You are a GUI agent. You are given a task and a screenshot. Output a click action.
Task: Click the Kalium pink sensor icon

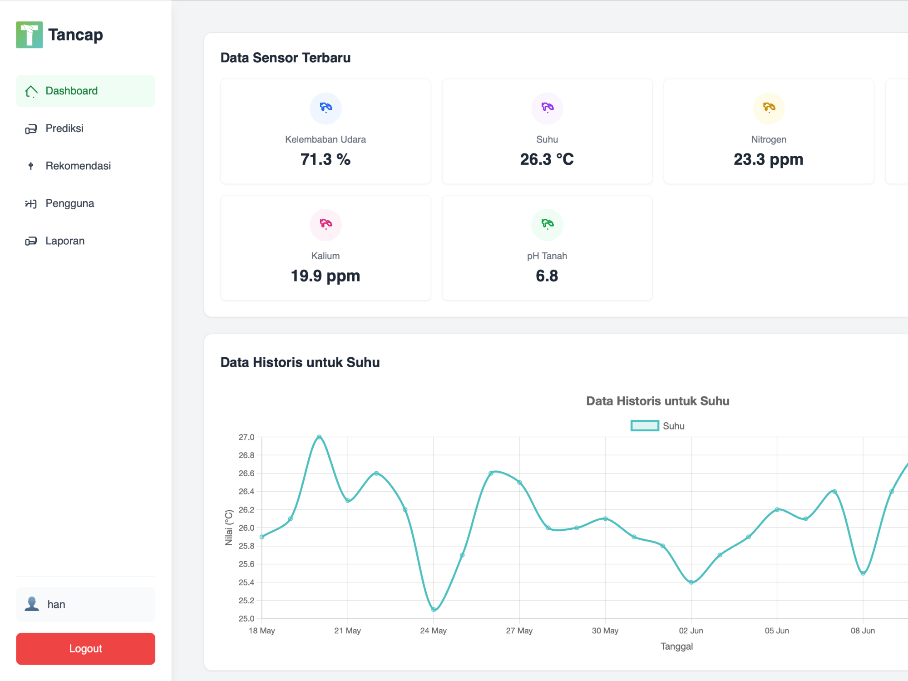tap(326, 225)
